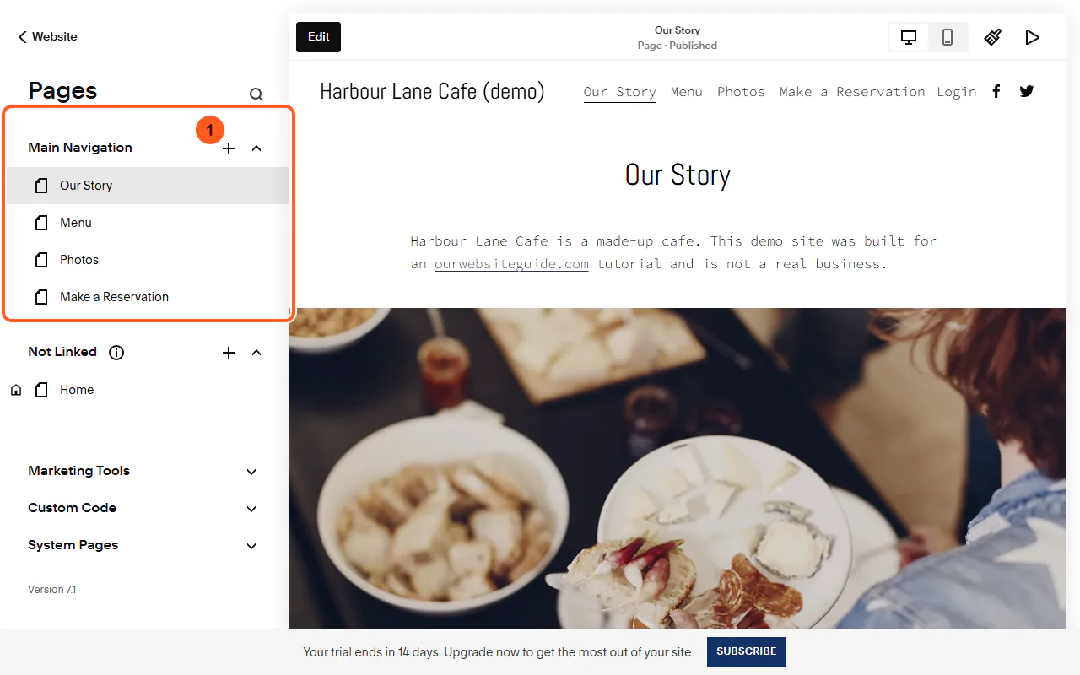This screenshot has width=1080, height=675.
Task: Select Our Story in the pages list
Action: point(148,186)
